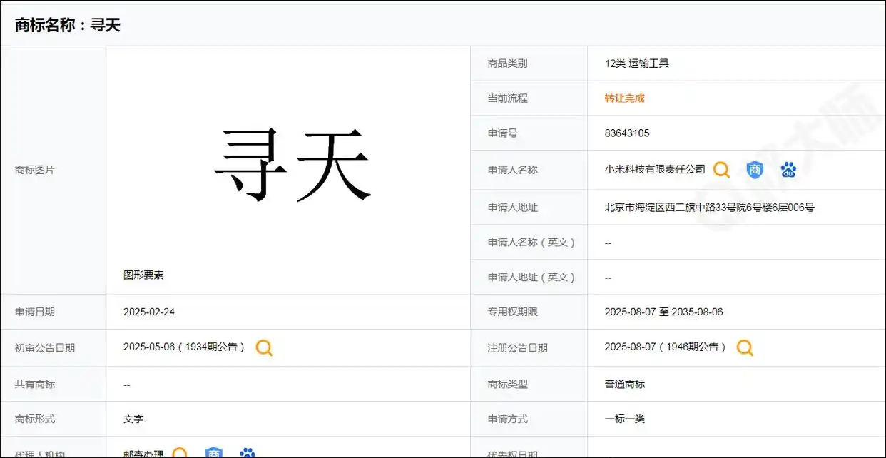Click the Baidu paw icon beside applicant name
Viewport: 886px width, 458px height.
[788, 170]
